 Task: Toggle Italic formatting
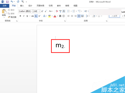pos(24,16)
